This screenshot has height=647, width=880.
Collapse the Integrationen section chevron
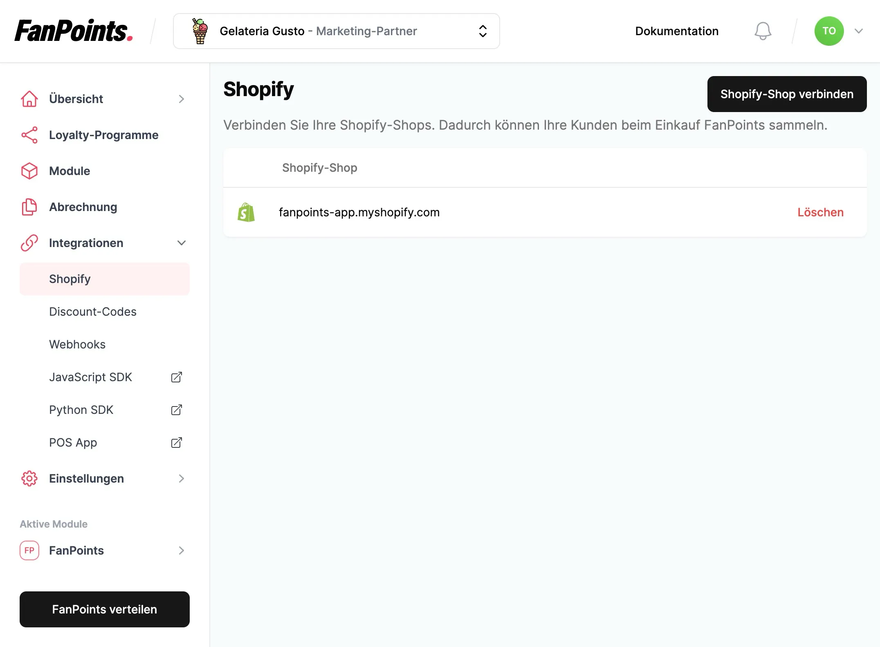click(182, 243)
